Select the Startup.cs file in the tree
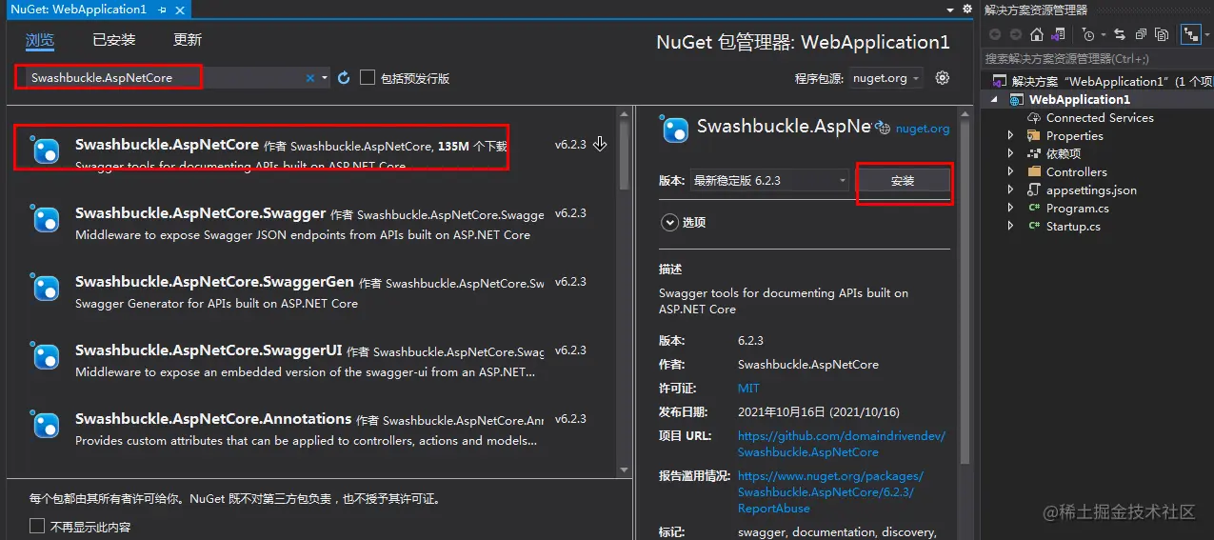Viewport: 1214px width, 540px height. [1073, 227]
